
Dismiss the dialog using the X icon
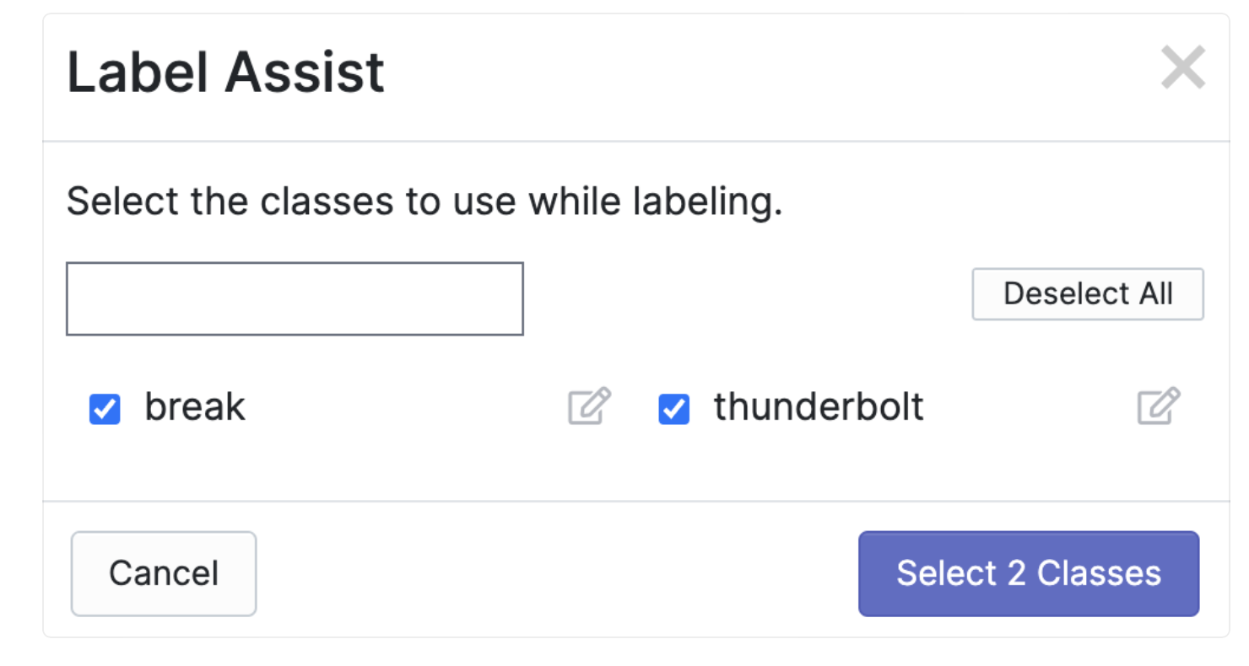coord(1182,67)
